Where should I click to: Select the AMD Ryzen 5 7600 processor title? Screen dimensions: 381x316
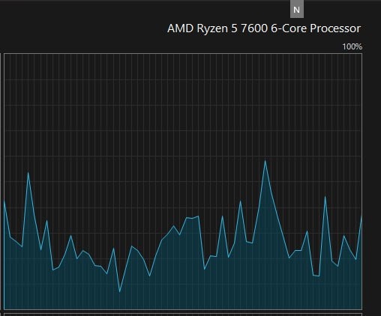(x=264, y=28)
